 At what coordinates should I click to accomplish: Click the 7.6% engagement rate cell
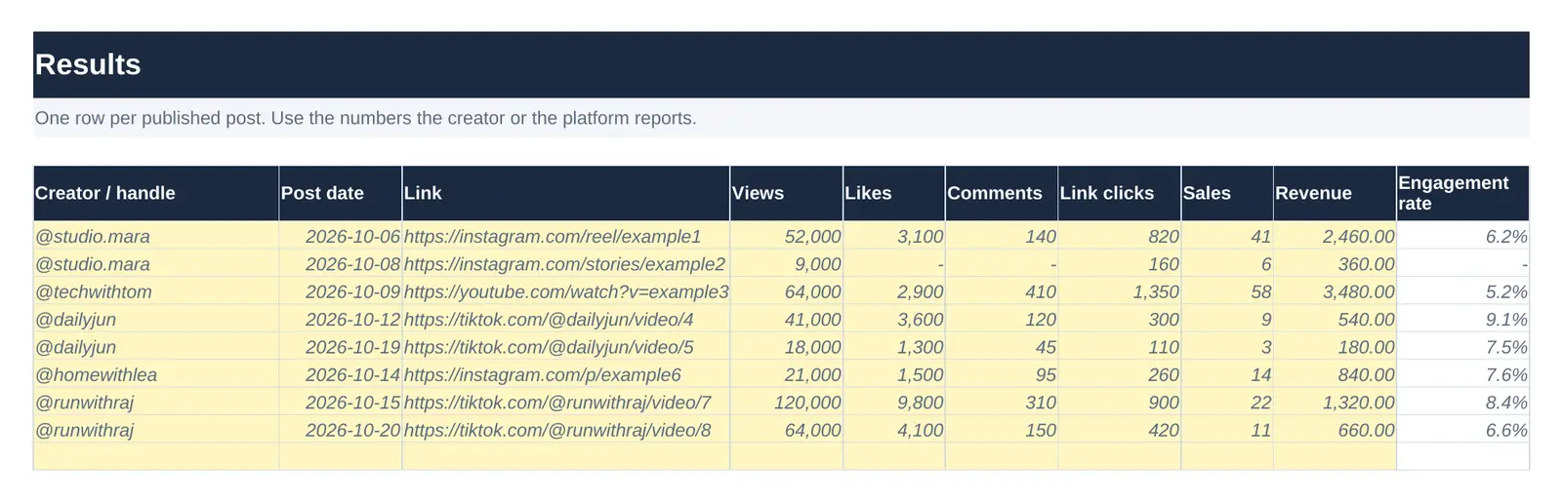pos(1462,374)
